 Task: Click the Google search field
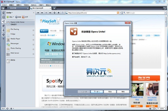tap(145, 13)
